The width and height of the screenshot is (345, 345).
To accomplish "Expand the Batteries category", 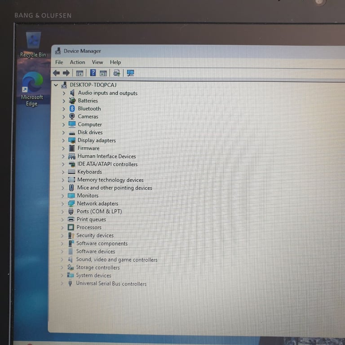I will pyautogui.click(x=64, y=101).
